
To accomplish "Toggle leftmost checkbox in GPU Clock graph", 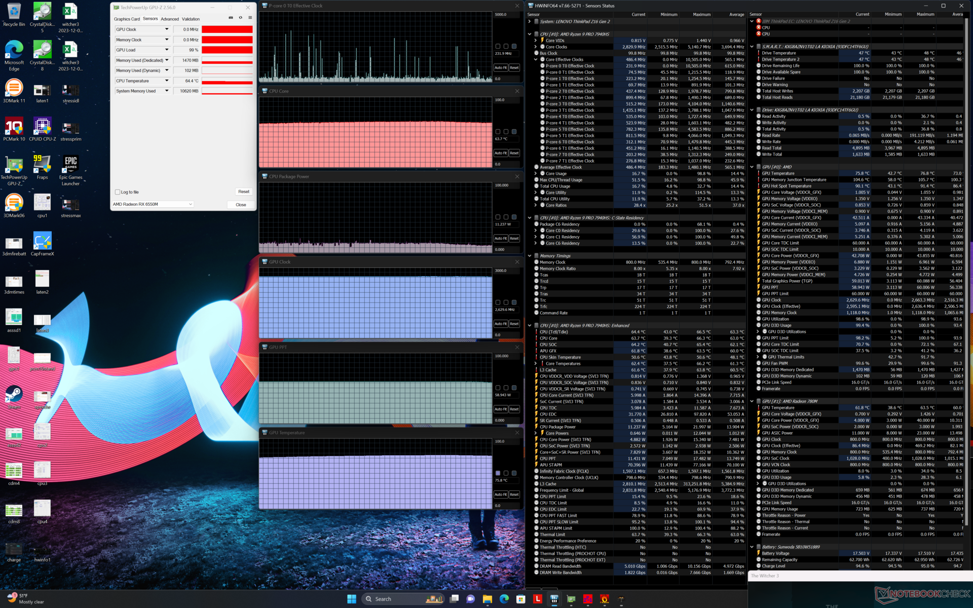I will point(498,302).
